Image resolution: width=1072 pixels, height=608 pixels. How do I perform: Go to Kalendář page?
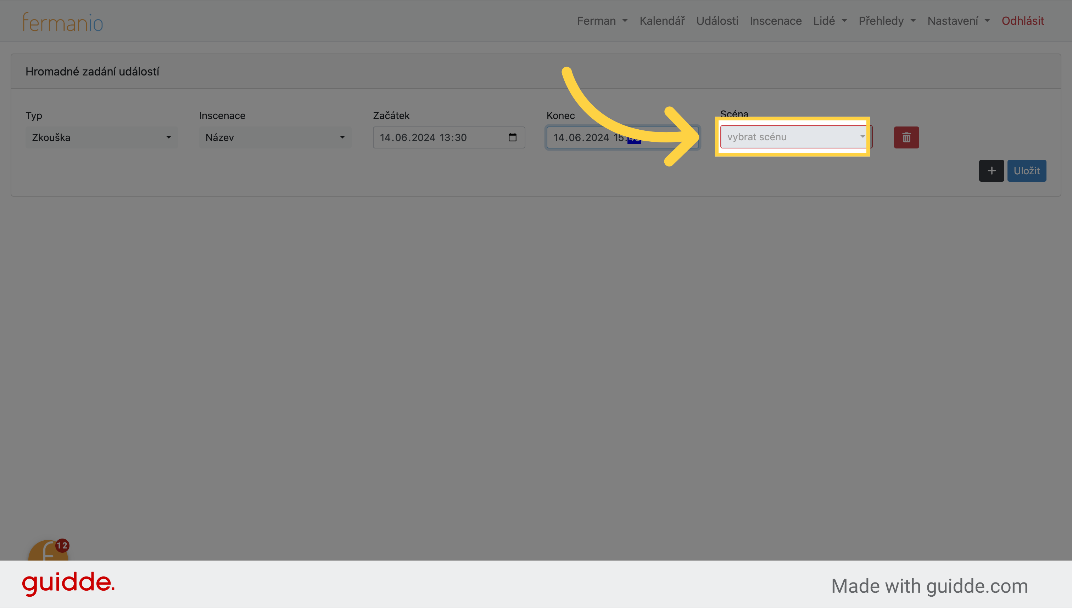[662, 21]
